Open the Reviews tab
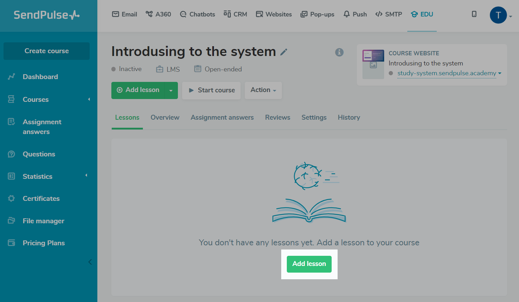Image resolution: width=519 pixels, height=302 pixels. [277, 118]
